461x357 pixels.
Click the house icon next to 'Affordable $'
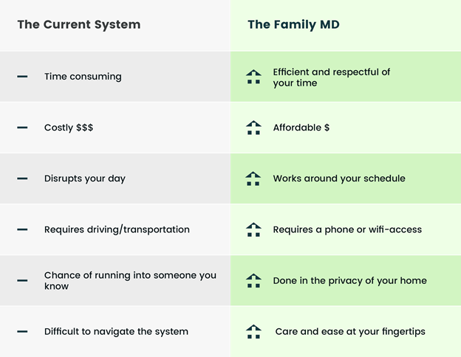click(x=253, y=128)
